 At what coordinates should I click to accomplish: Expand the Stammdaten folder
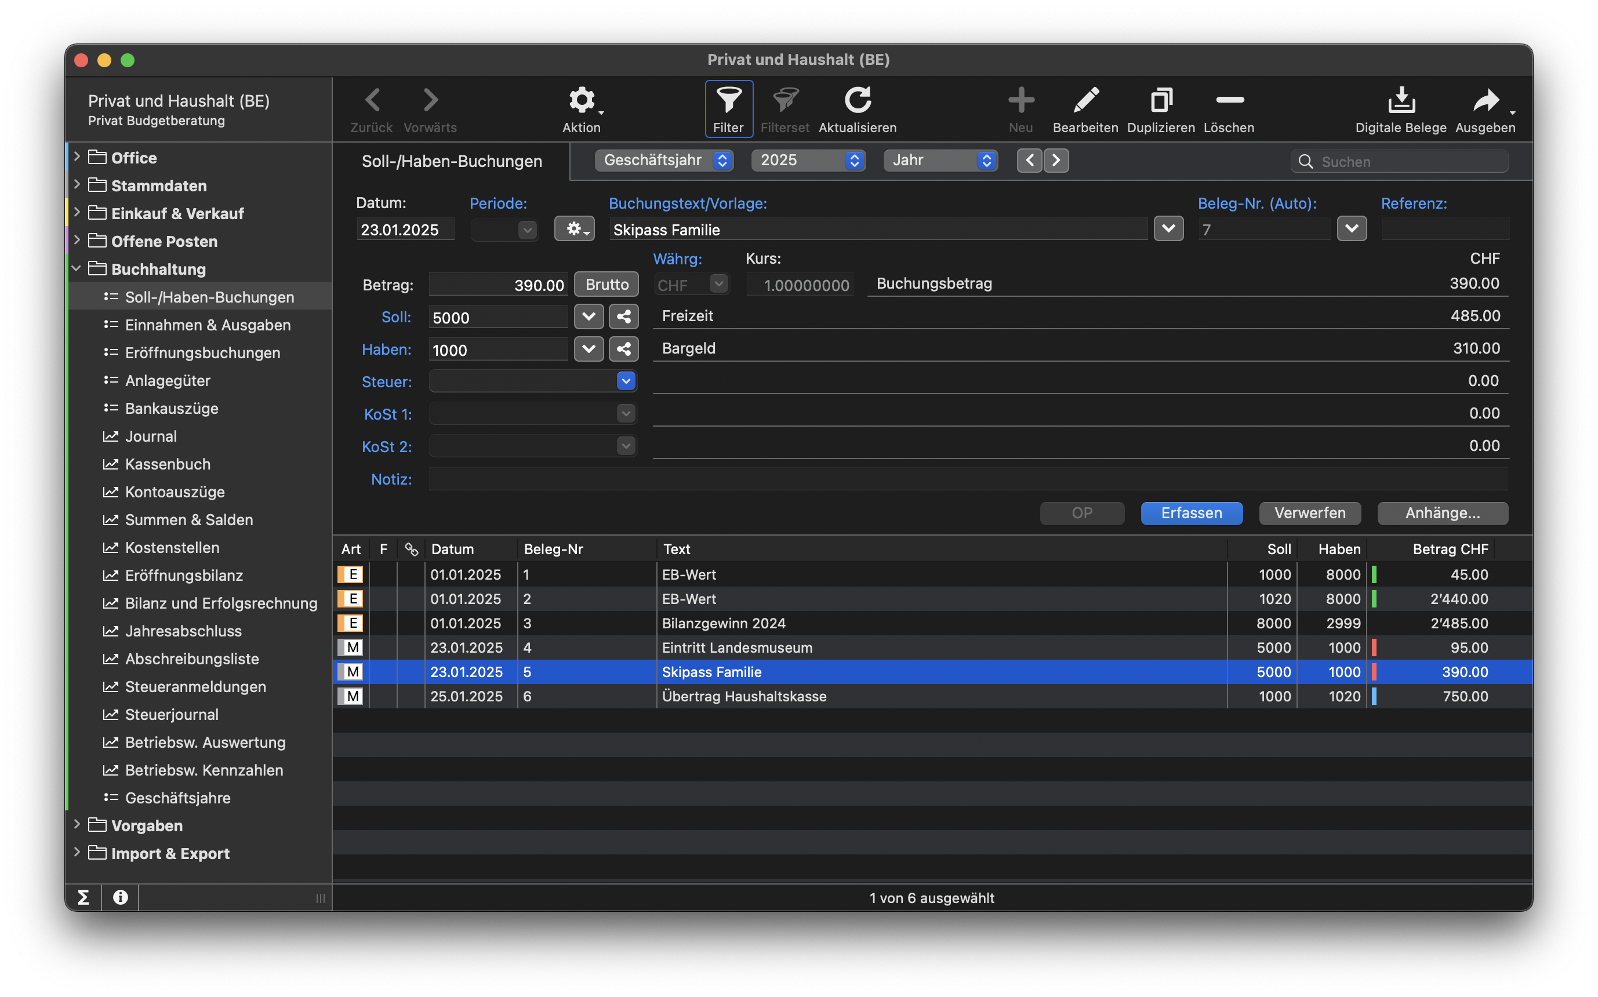[77, 185]
